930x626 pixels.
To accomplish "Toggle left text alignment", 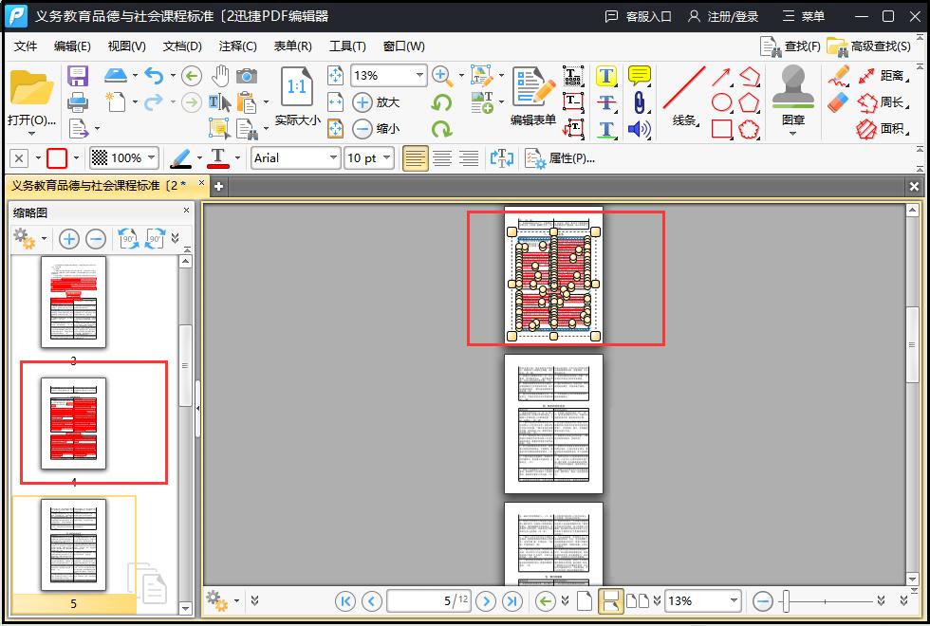I will pos(416,158).
